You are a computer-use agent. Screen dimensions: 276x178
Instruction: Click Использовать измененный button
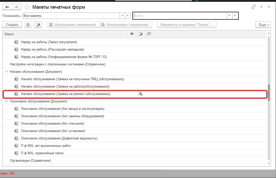73,25
